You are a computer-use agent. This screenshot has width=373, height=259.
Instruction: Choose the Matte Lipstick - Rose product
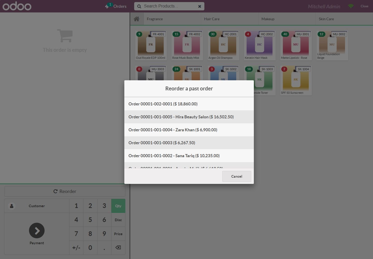[296, 46]
